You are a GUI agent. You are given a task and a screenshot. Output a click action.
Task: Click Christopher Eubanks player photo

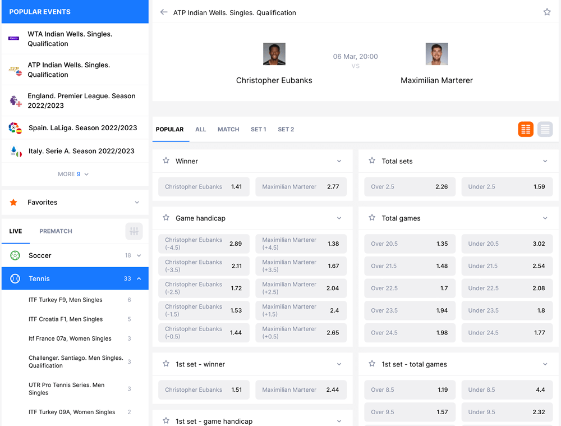274,54
